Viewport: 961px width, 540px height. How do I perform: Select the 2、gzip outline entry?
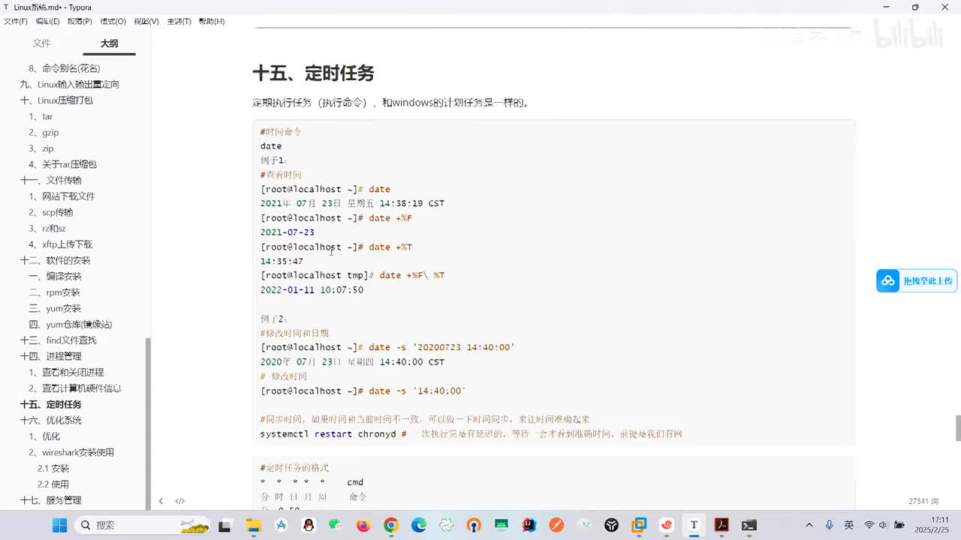click(44, 133)
